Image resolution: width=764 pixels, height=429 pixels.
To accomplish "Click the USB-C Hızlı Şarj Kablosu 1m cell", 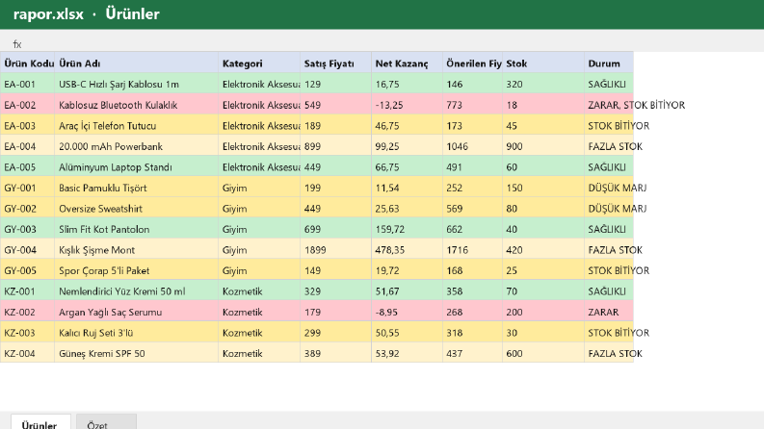I will click(137, 84).
